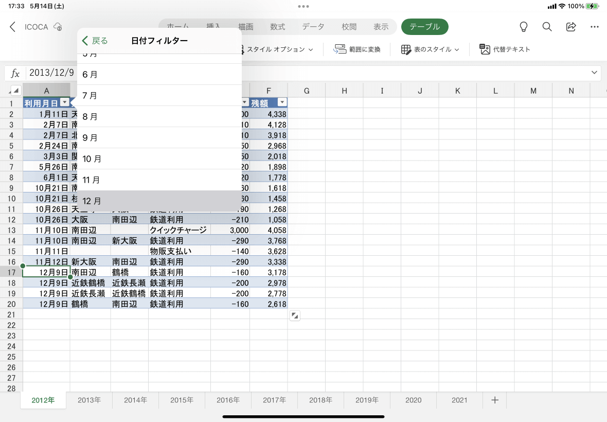Open the cloud sync status icon
This screenshot has height=422, width=607.
[58, 27]
